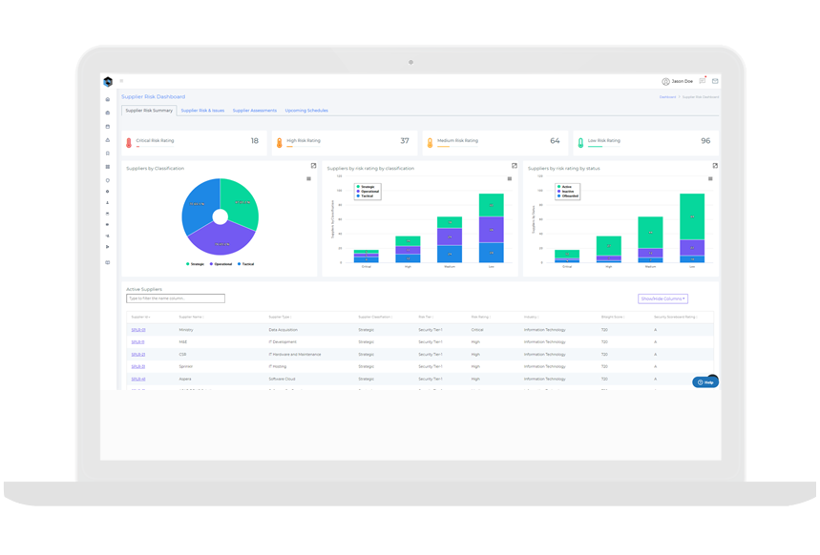Open the calendar sidebar icon
Viewport: 820px width, 555px height.
108,127
